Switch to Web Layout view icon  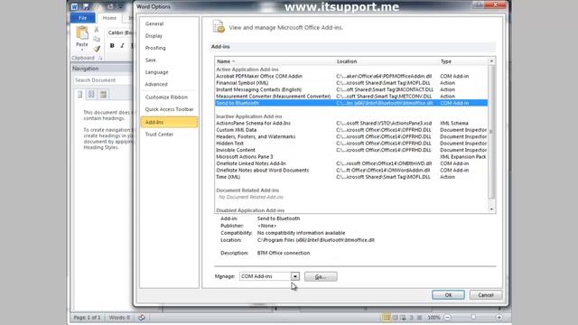pyautogui.click(x=404, y=317)
